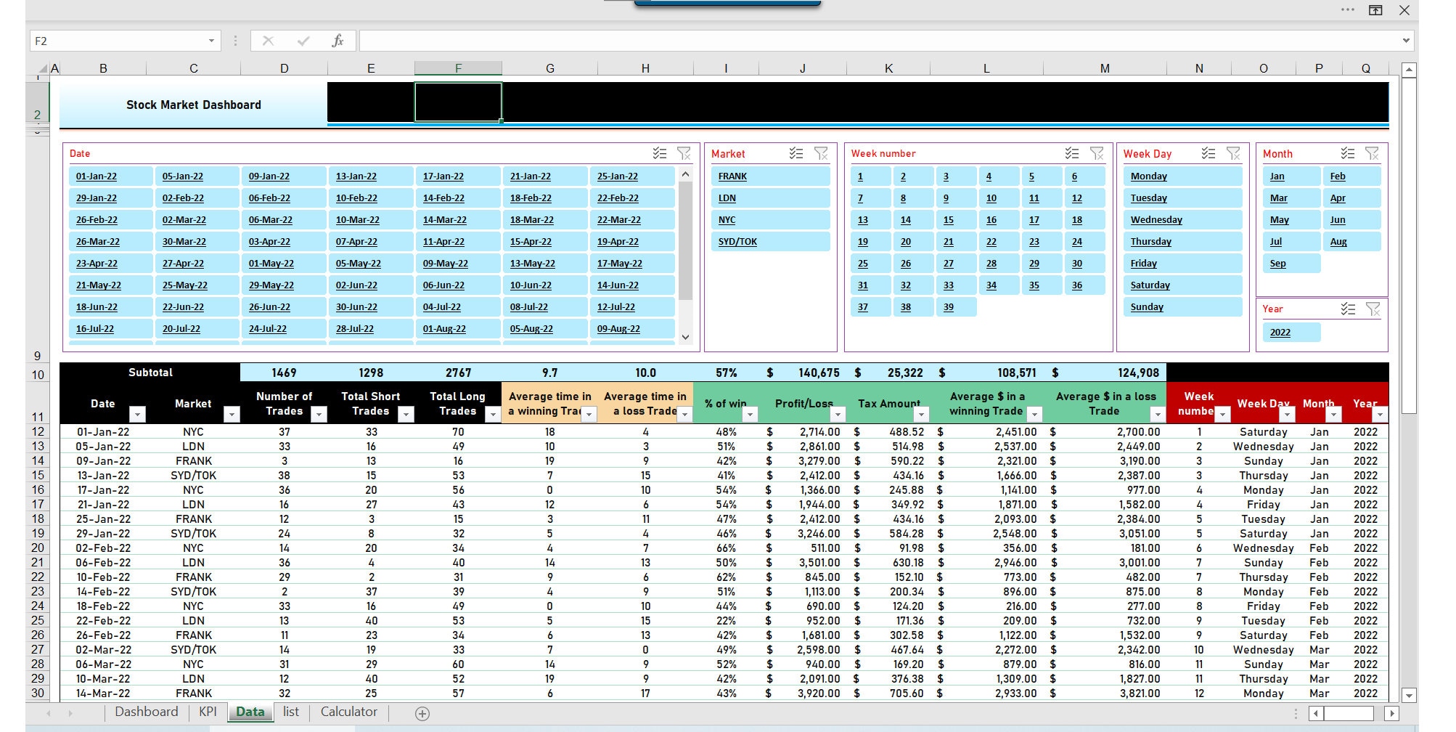Add a new worksheet with the plus icon
The height and width of the screenshot is (732, 1456).
[x=423, y=713]
